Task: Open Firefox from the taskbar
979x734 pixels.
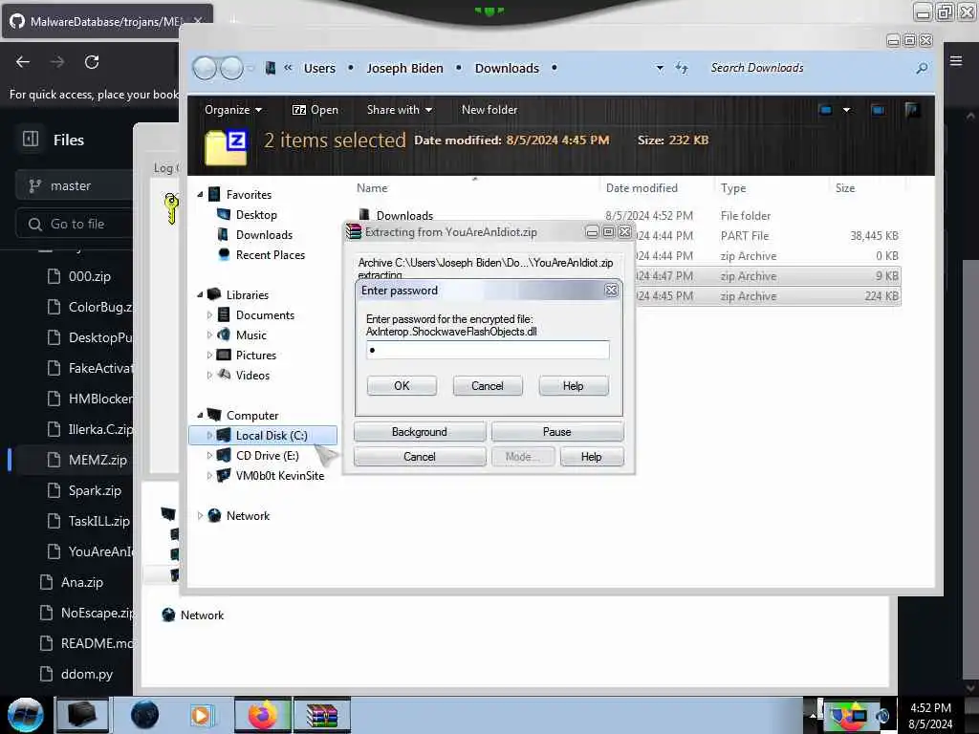Action: (263, 715)
